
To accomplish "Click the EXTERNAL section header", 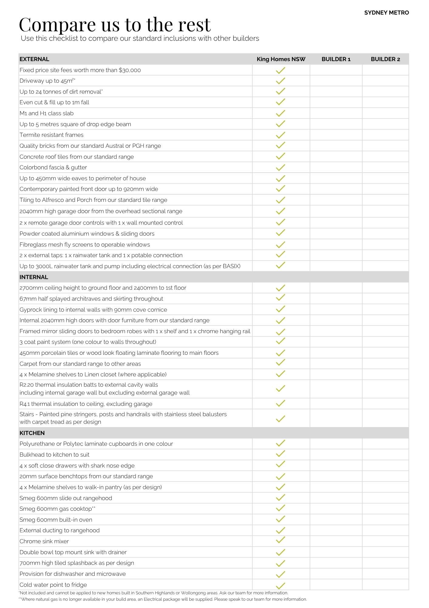I will click(x=34, y=59).
